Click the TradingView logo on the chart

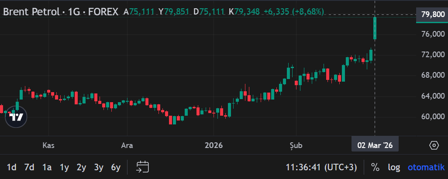click(x=16, y=117)
